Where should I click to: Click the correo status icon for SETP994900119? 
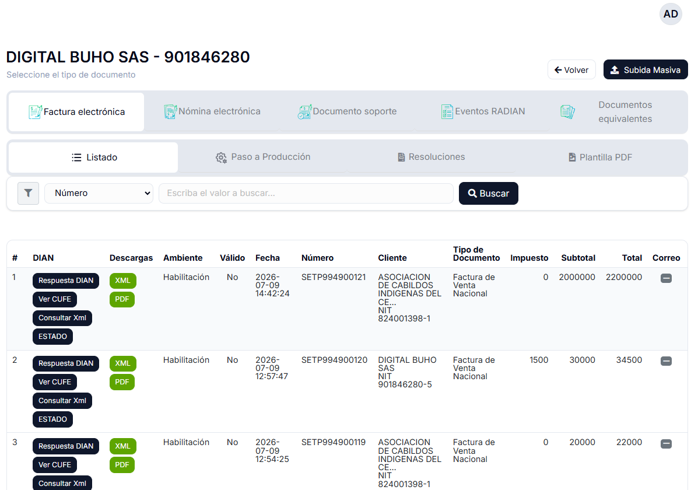666,444
